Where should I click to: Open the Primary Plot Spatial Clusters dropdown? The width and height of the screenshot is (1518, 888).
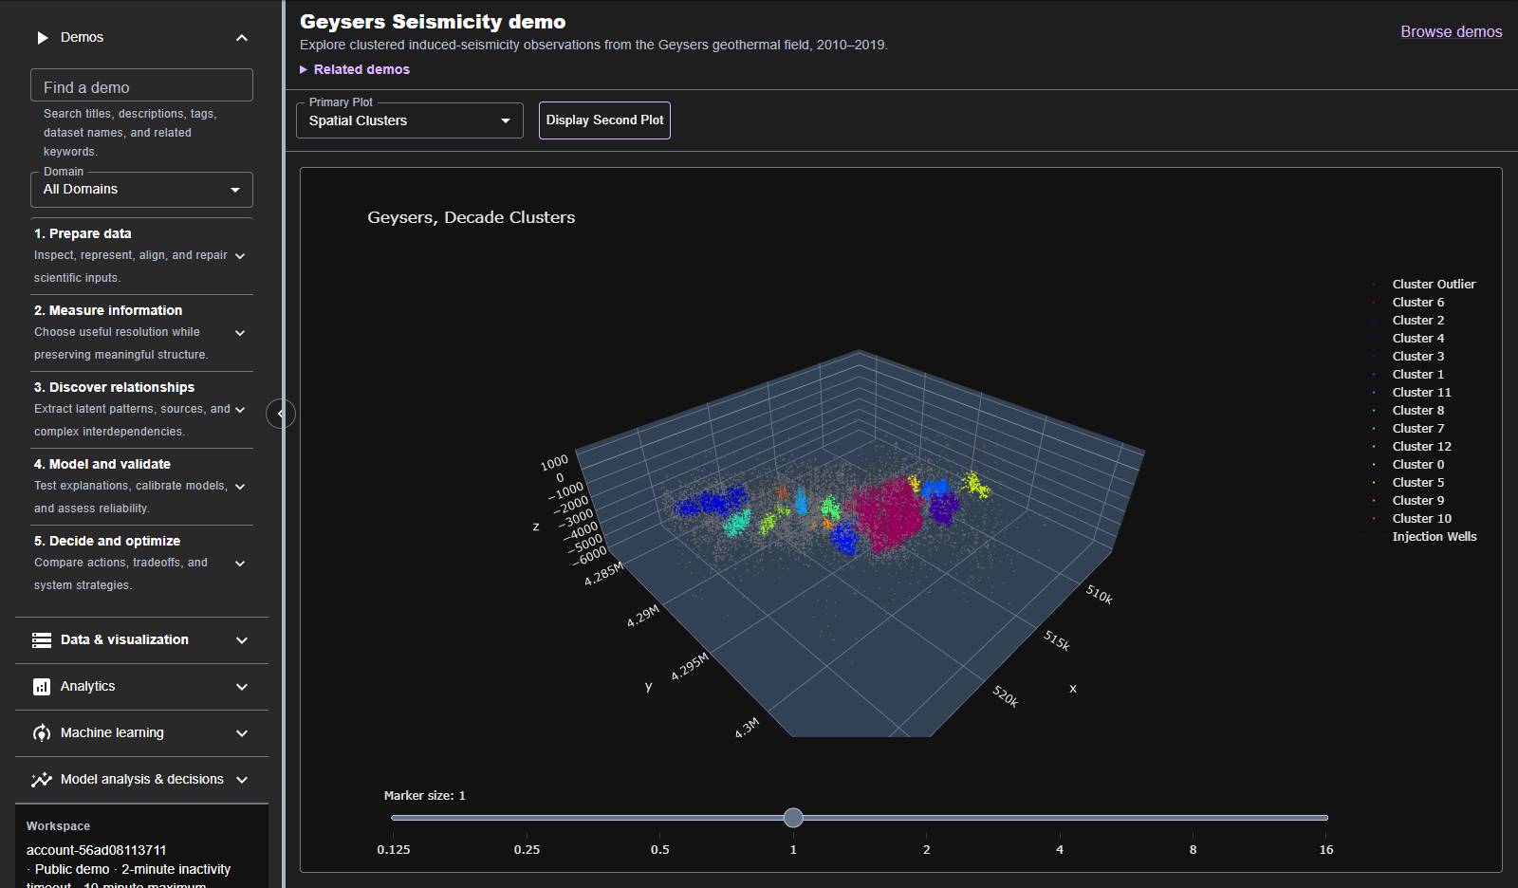pos(410,120)
